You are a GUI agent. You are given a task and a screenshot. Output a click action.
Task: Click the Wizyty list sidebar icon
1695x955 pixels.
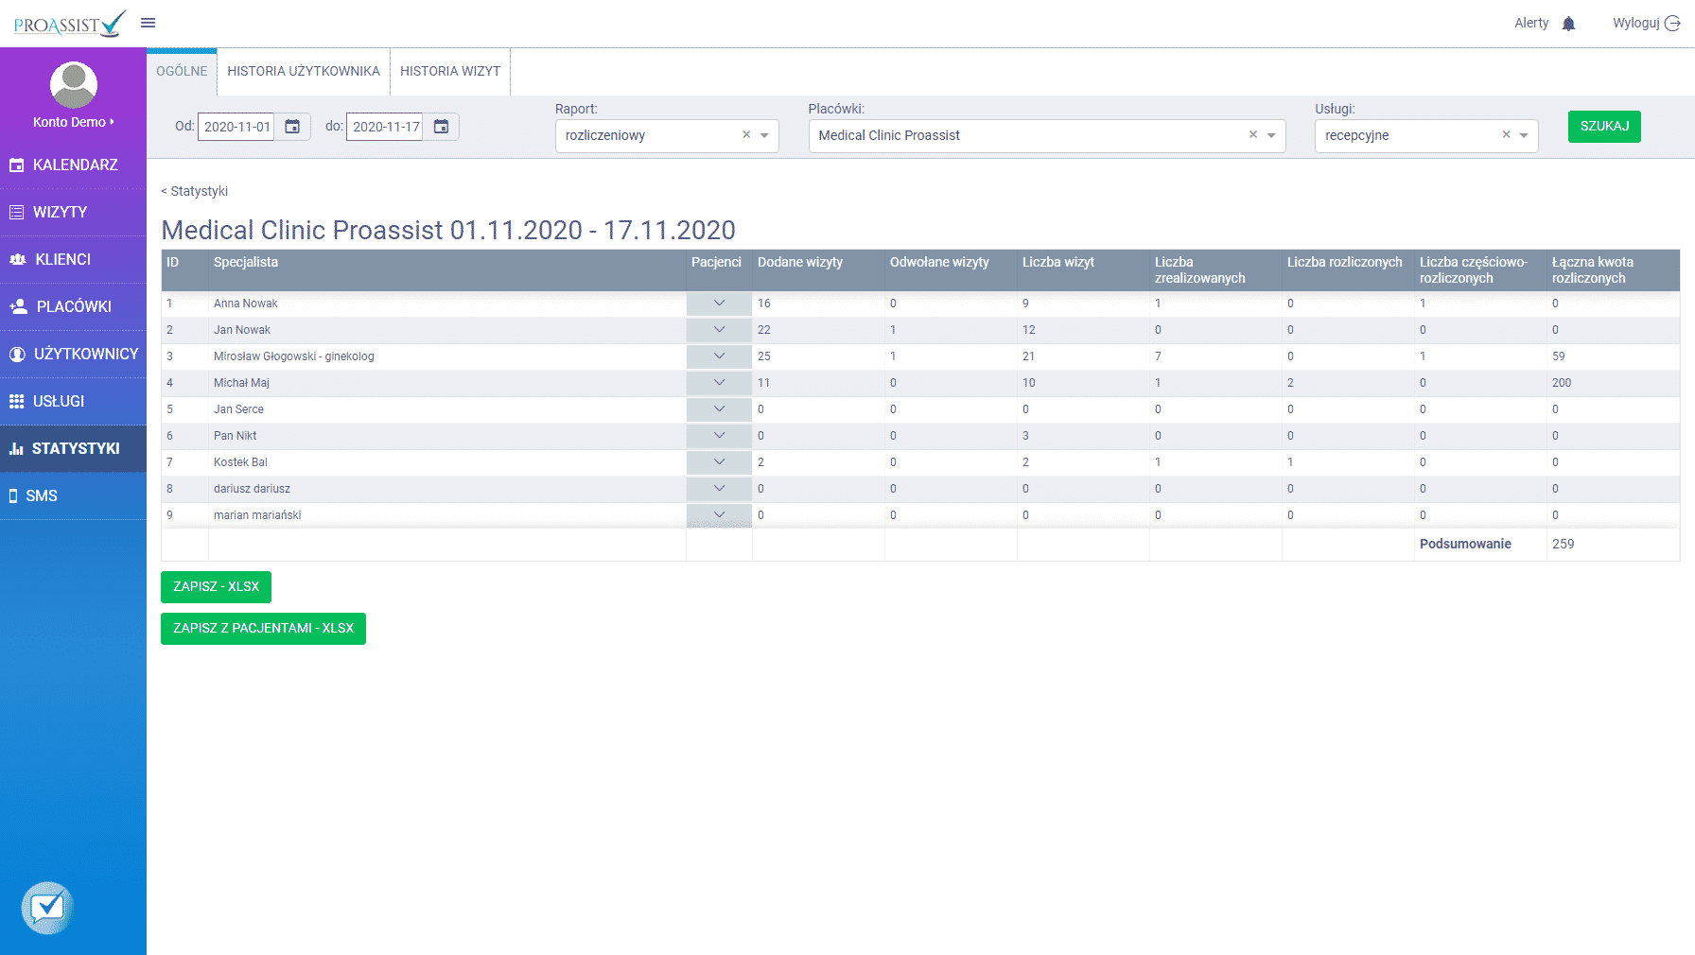point(16,213)
